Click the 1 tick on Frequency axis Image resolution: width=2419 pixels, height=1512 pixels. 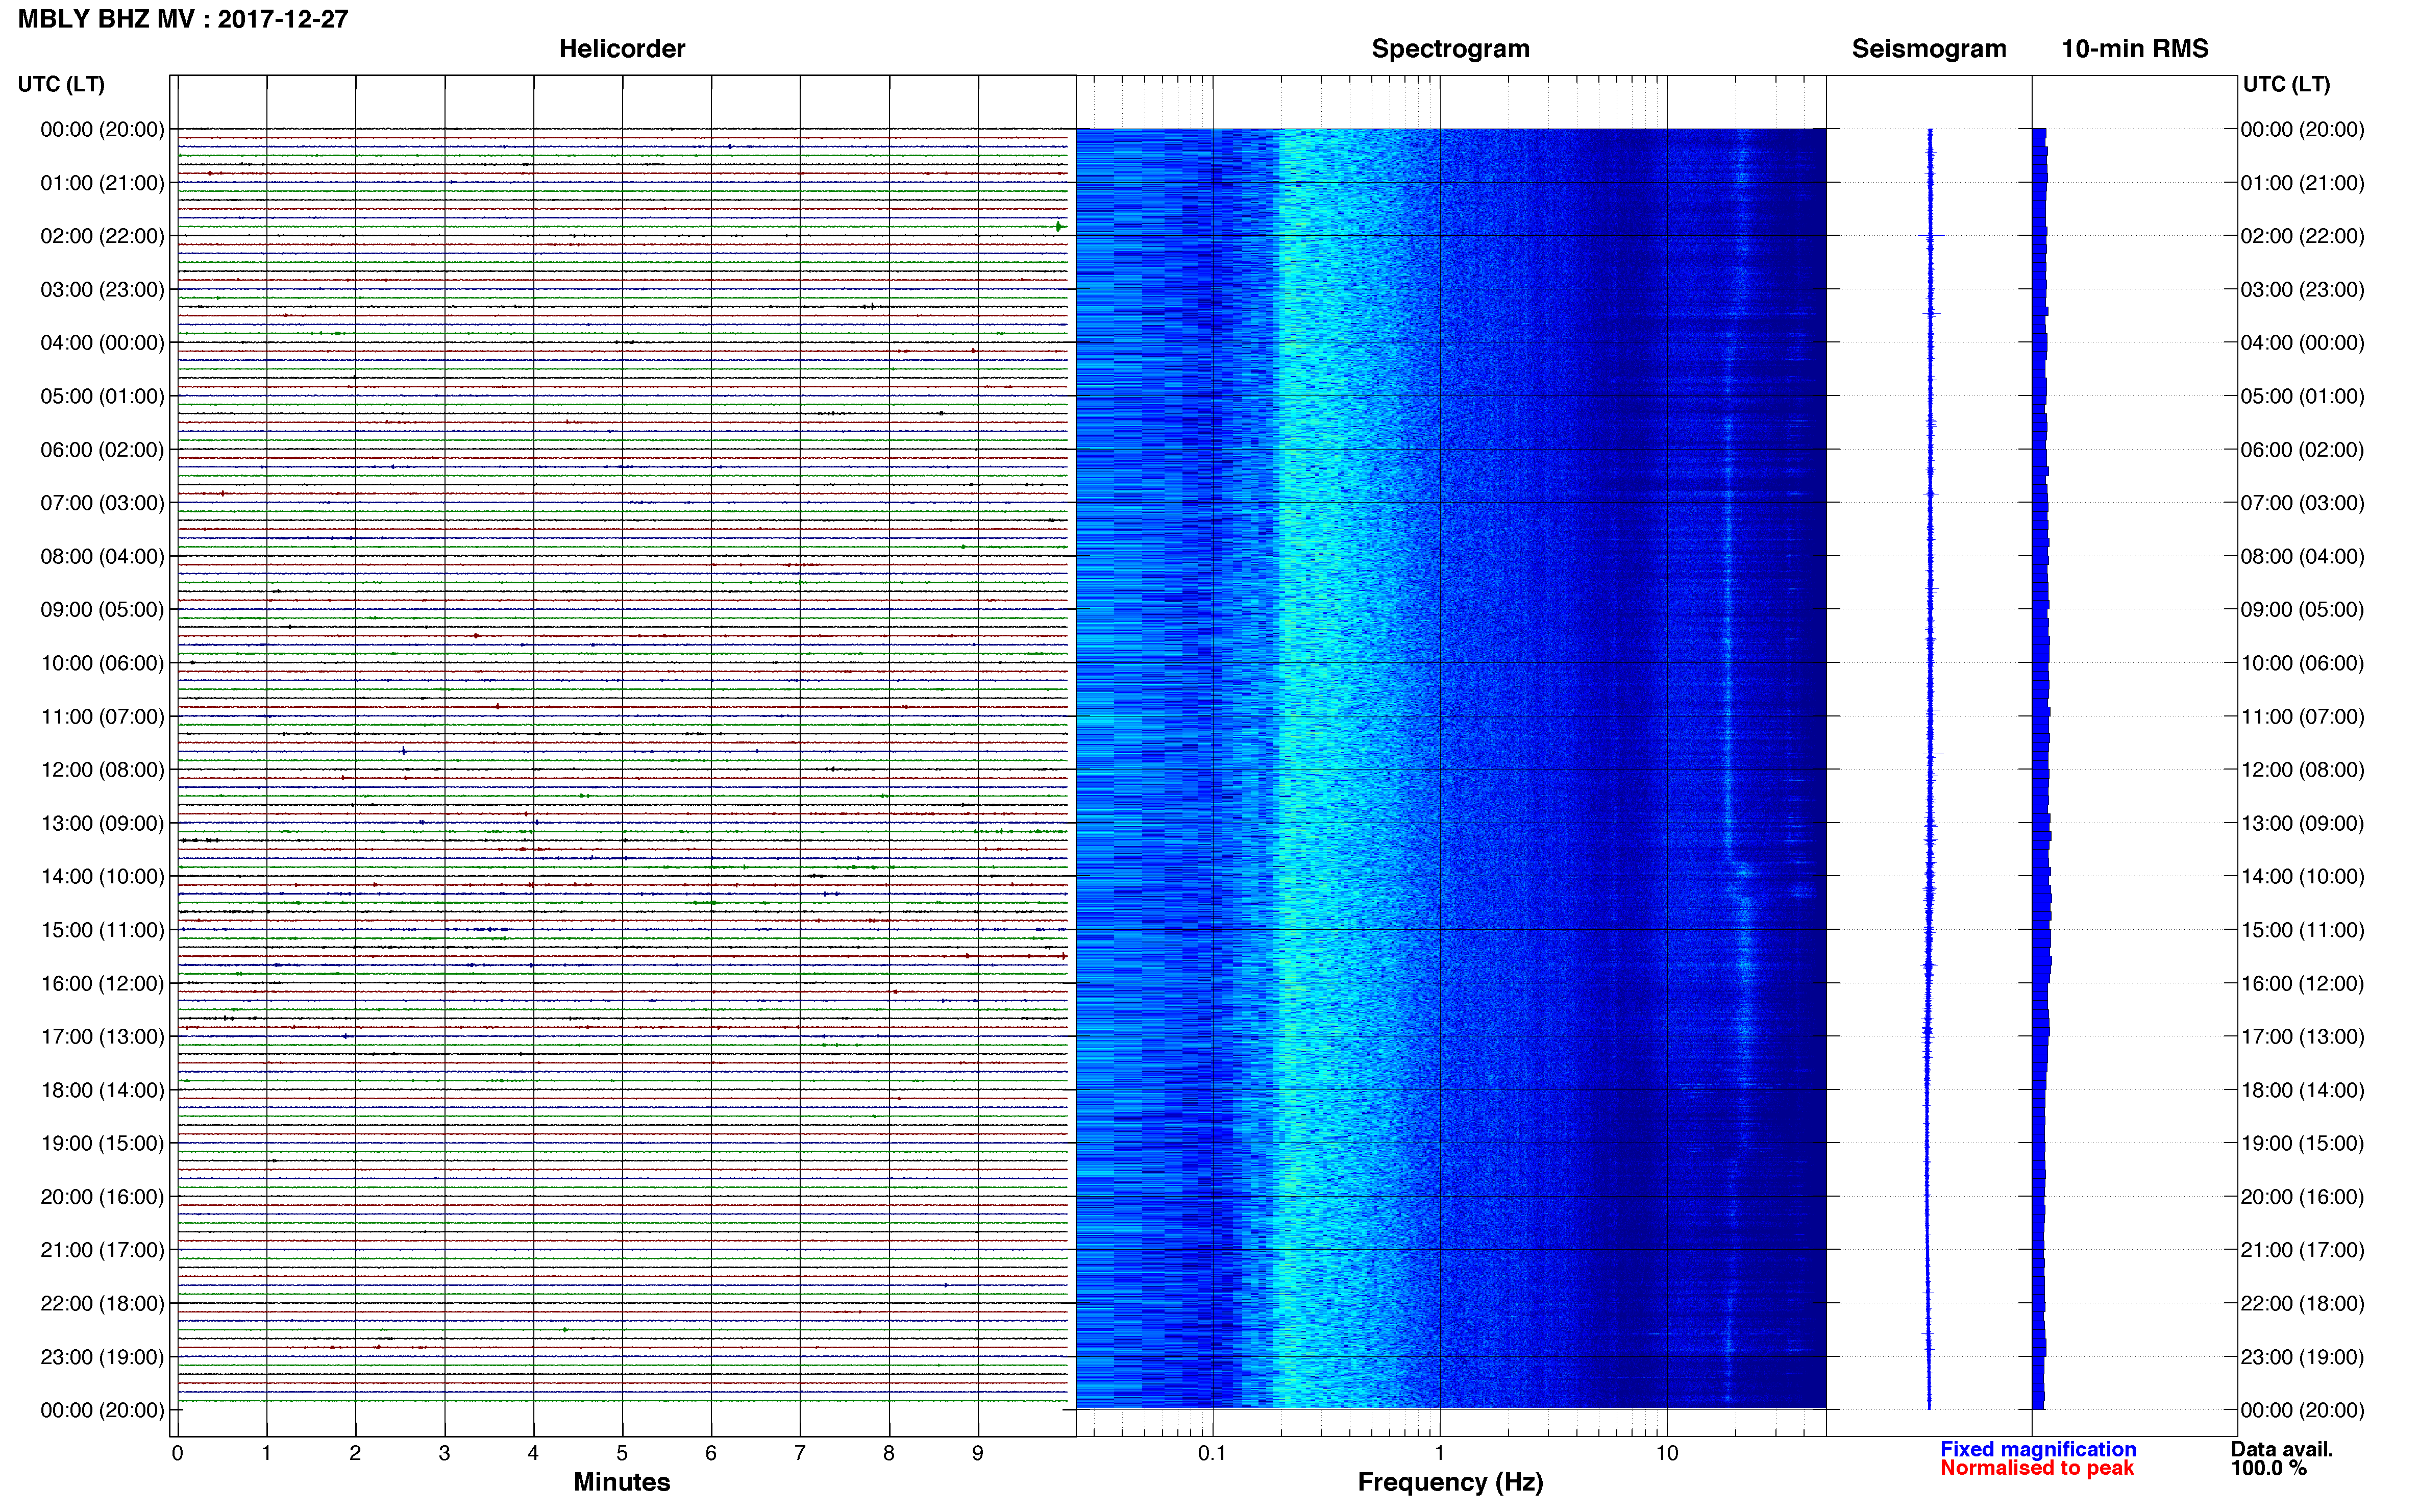click(x=1439, y=1453)
